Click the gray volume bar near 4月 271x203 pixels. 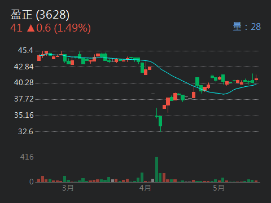point(153,180)
